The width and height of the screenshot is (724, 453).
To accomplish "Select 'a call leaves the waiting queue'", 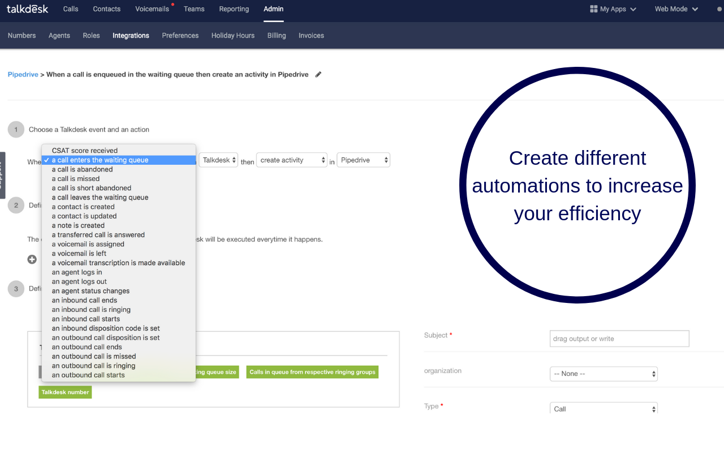I will click(x=119, y=198).
